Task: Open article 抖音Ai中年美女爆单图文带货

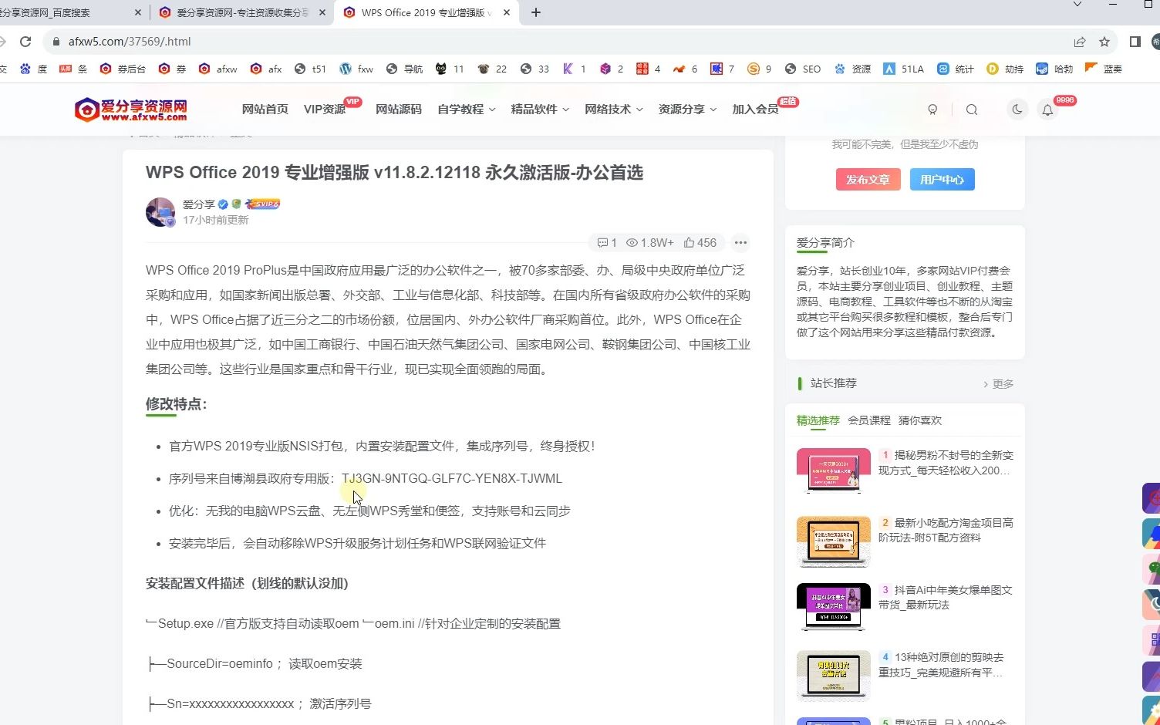Action: tap(946, 597)
